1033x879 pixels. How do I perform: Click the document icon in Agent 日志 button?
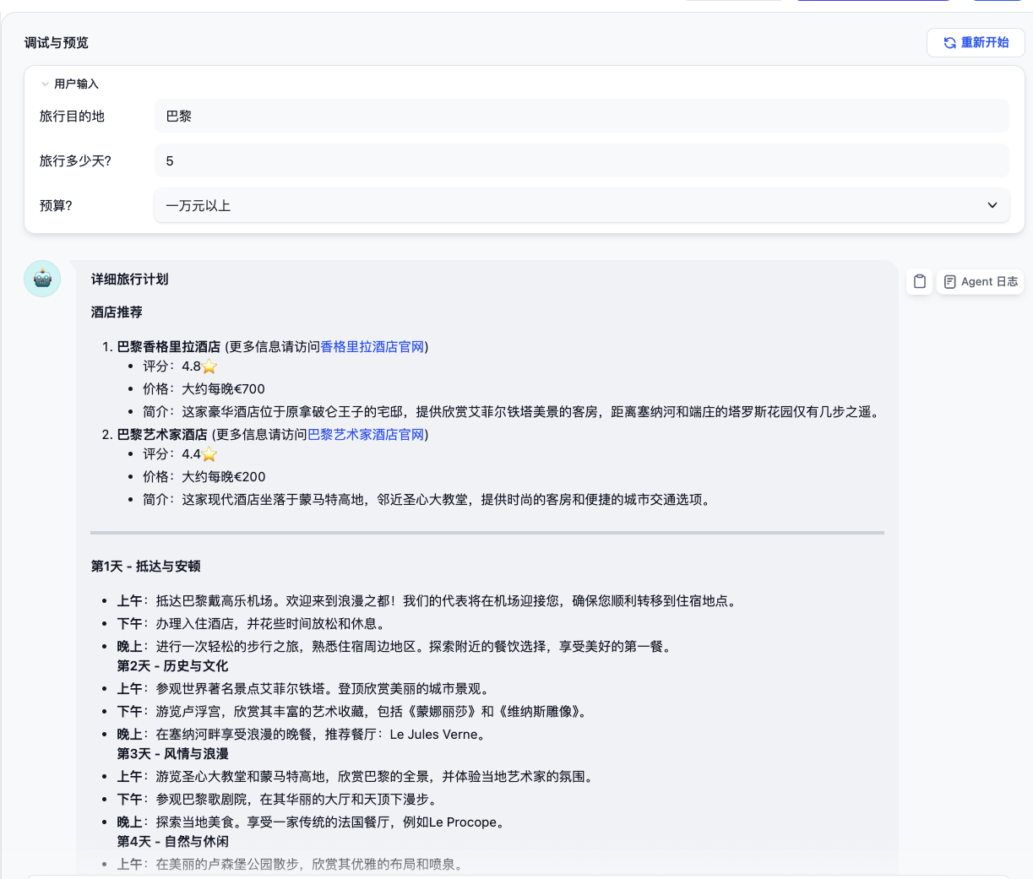pos(949,281)
